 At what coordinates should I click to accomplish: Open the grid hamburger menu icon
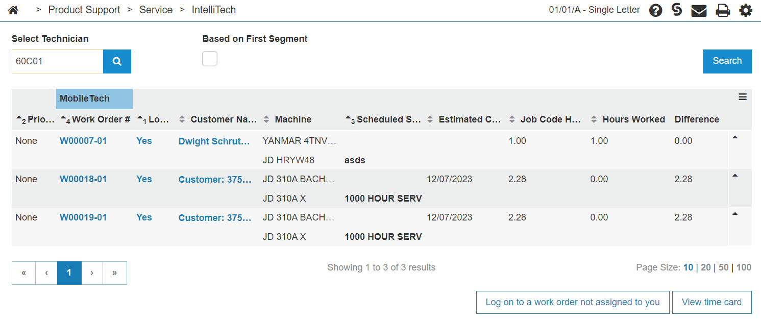pos(743,97)
